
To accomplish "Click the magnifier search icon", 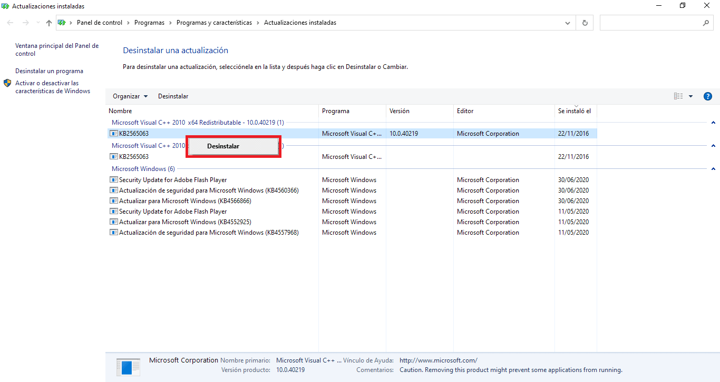I will click(x=706, y=23).
